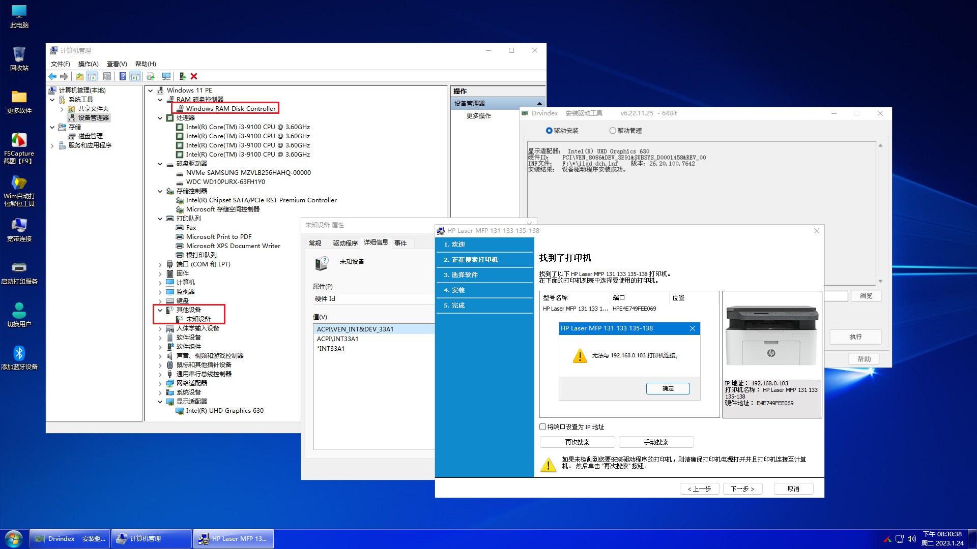Open the 操作(A) menu

[x=89, y=64]
